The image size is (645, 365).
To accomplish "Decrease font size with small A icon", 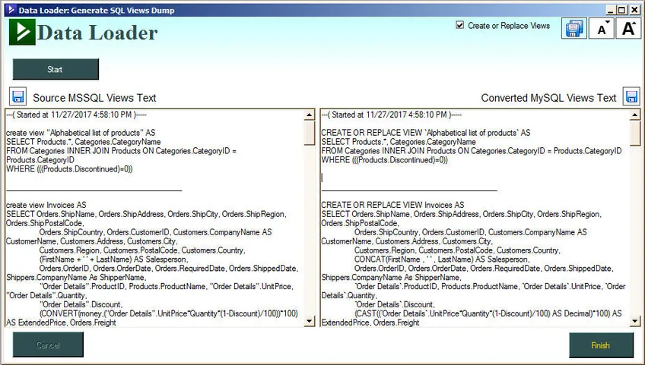I will [x=602, y=28].
